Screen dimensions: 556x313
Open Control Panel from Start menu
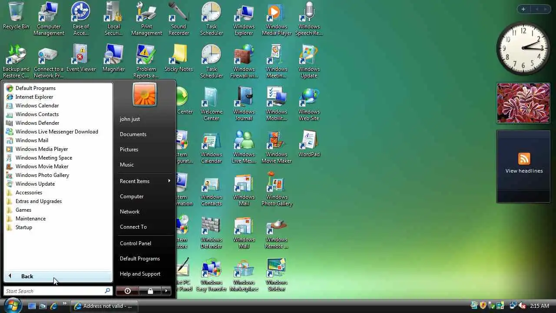point(145,243)
